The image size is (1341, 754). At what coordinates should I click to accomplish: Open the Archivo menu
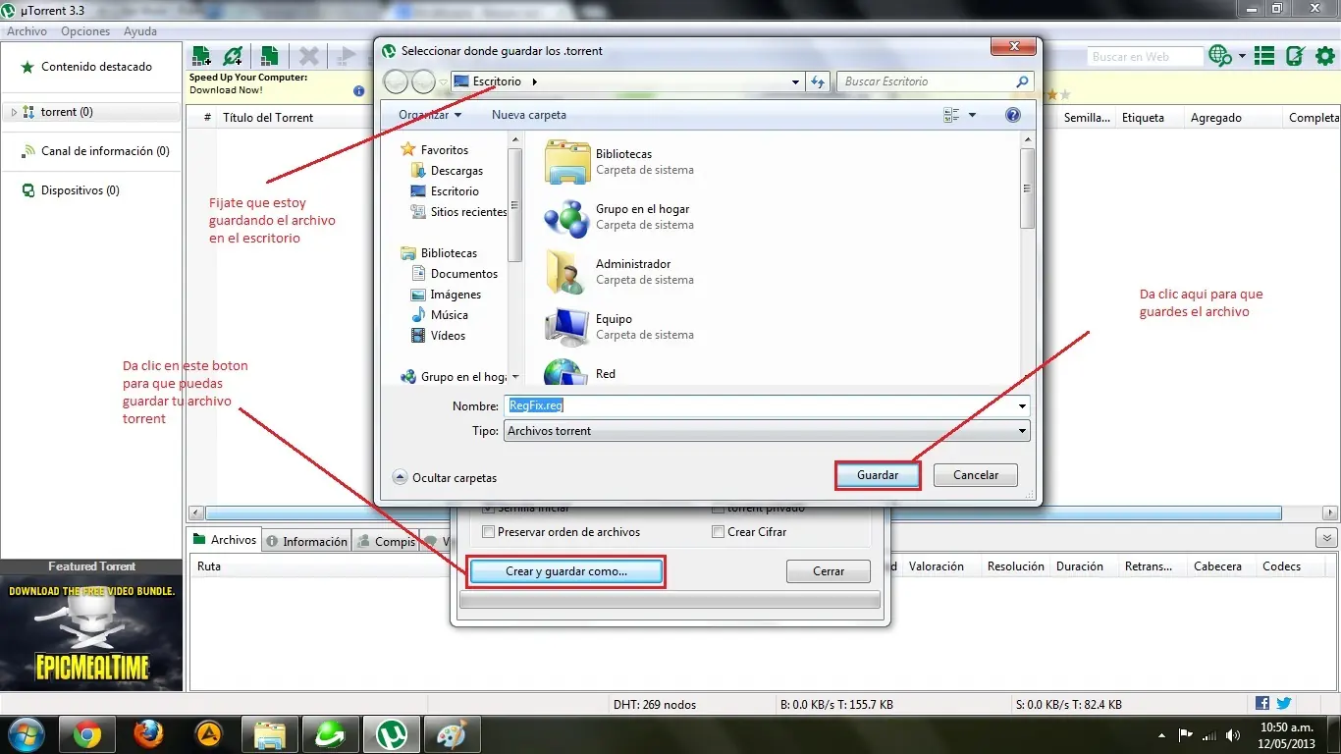coord(27,31)
